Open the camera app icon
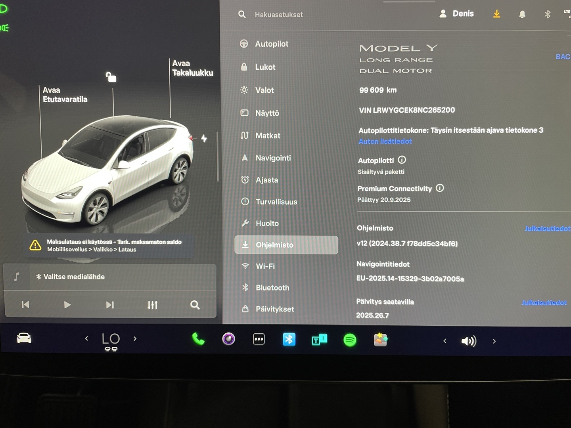The width and height of the screenshot is (571, 428). point(228,339)
